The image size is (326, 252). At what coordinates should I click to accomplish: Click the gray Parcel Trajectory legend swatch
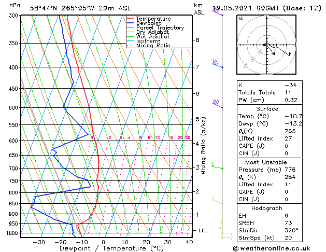point(131,27)
